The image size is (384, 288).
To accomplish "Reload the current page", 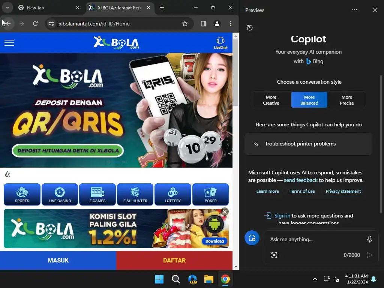I will (x=35, y=24).
